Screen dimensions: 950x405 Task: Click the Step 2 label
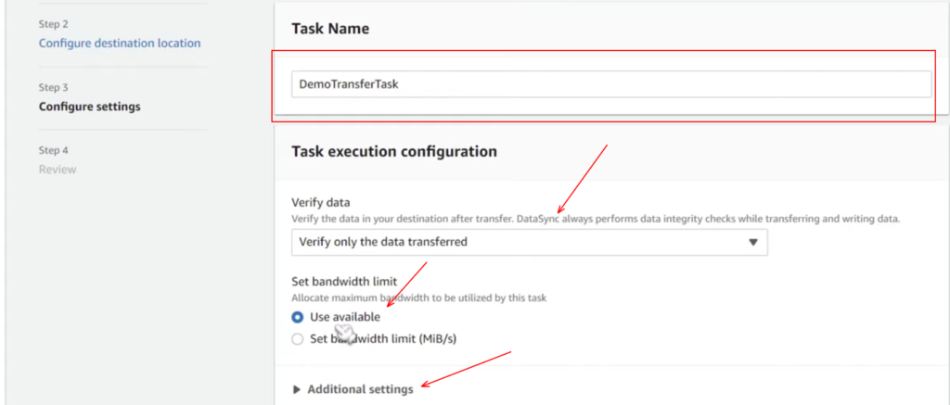53,24
